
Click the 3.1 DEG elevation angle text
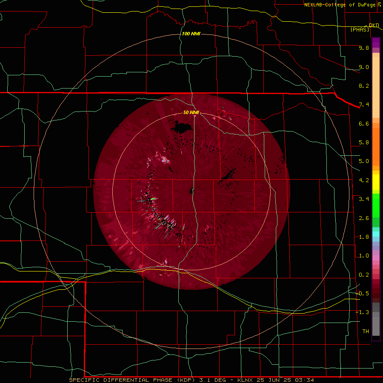click(212, 380)
